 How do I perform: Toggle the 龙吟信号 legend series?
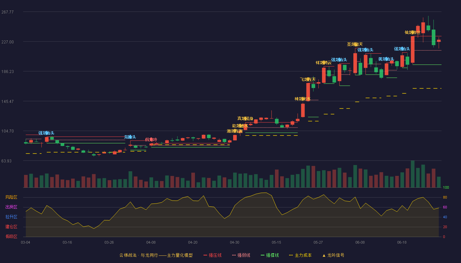pos(333,255)
